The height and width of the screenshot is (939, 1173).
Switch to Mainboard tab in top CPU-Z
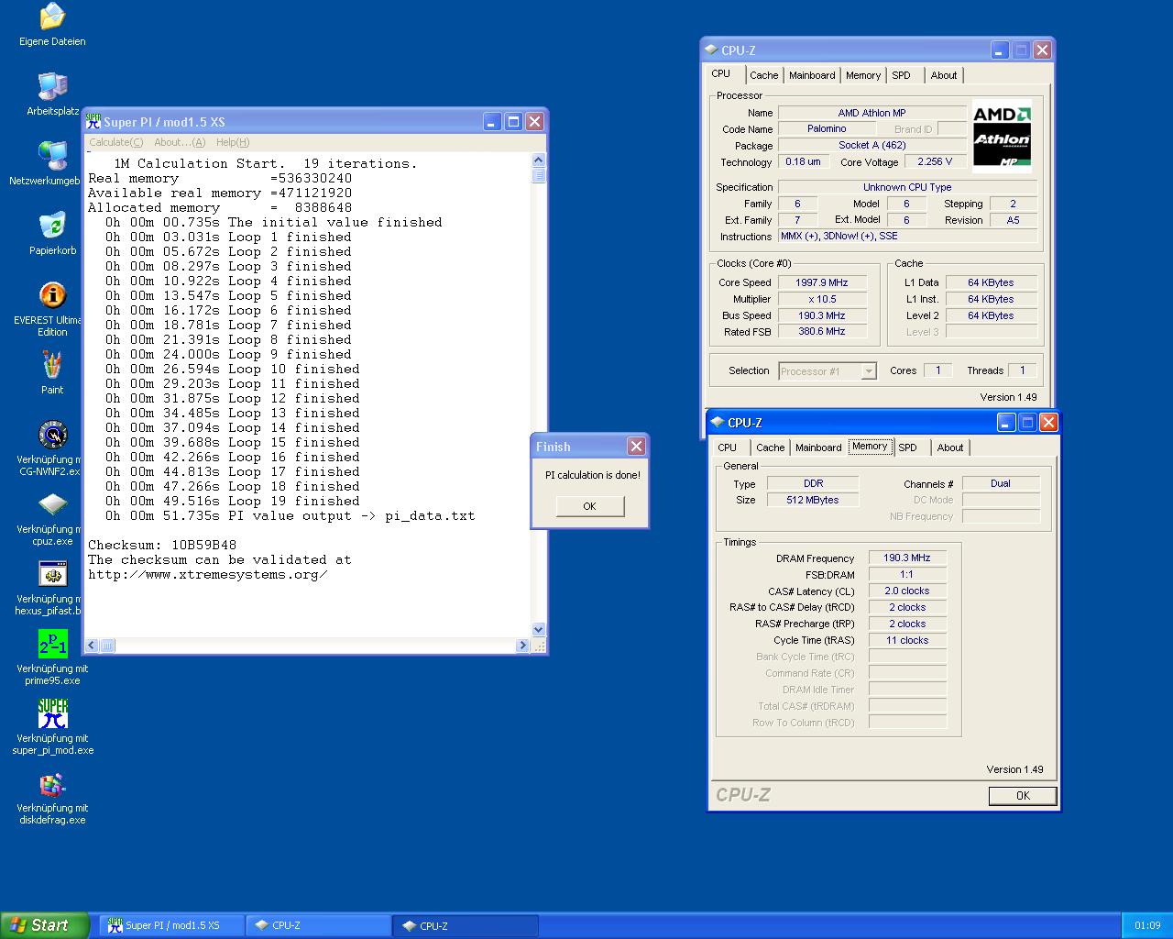tap(812, 75)
